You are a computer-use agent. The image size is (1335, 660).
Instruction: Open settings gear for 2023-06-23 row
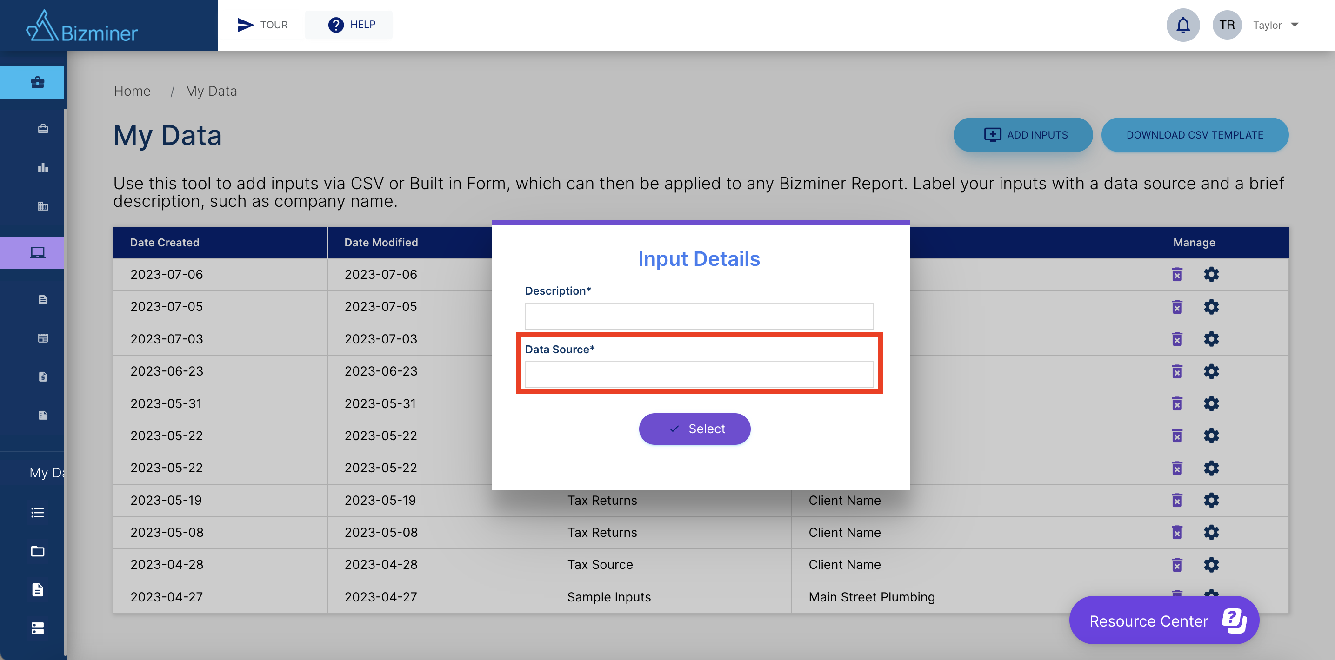click(1211, 371)
